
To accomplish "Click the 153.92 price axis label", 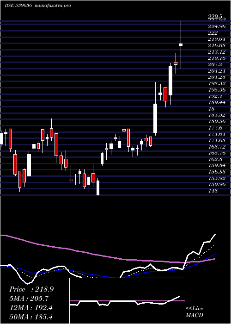I will [217, 179].
